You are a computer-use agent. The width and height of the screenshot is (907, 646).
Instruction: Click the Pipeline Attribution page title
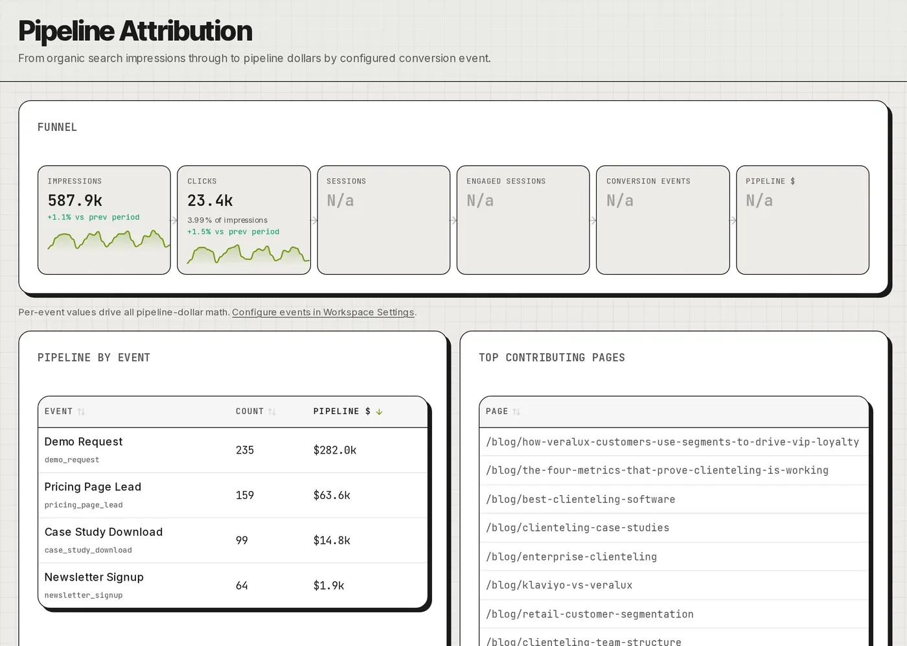(135, 31)
